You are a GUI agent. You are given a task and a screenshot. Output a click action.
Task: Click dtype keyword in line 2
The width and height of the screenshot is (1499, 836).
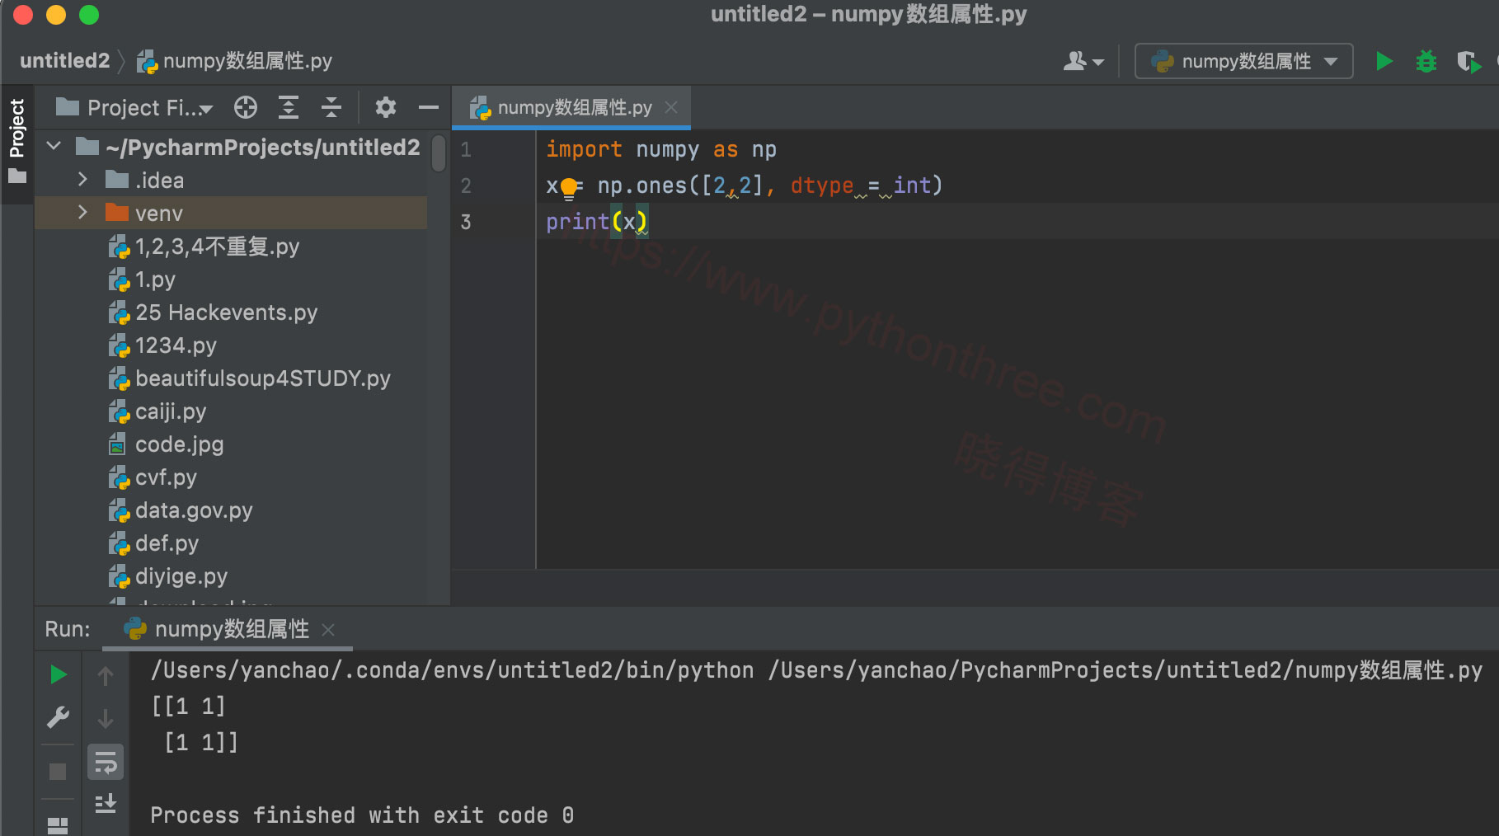point(822,186)
